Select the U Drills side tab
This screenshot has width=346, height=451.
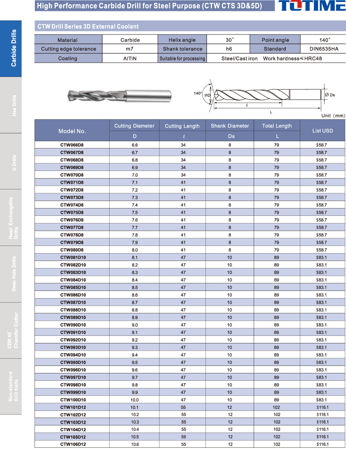[11, 162]
